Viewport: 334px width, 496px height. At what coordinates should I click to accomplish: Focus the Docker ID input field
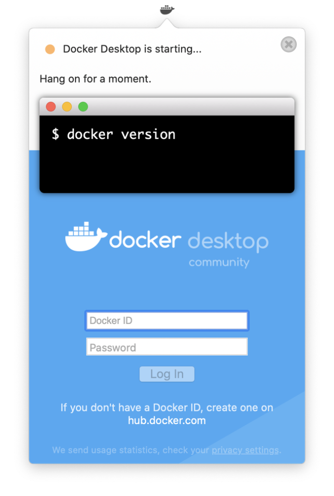pos(167,321)
